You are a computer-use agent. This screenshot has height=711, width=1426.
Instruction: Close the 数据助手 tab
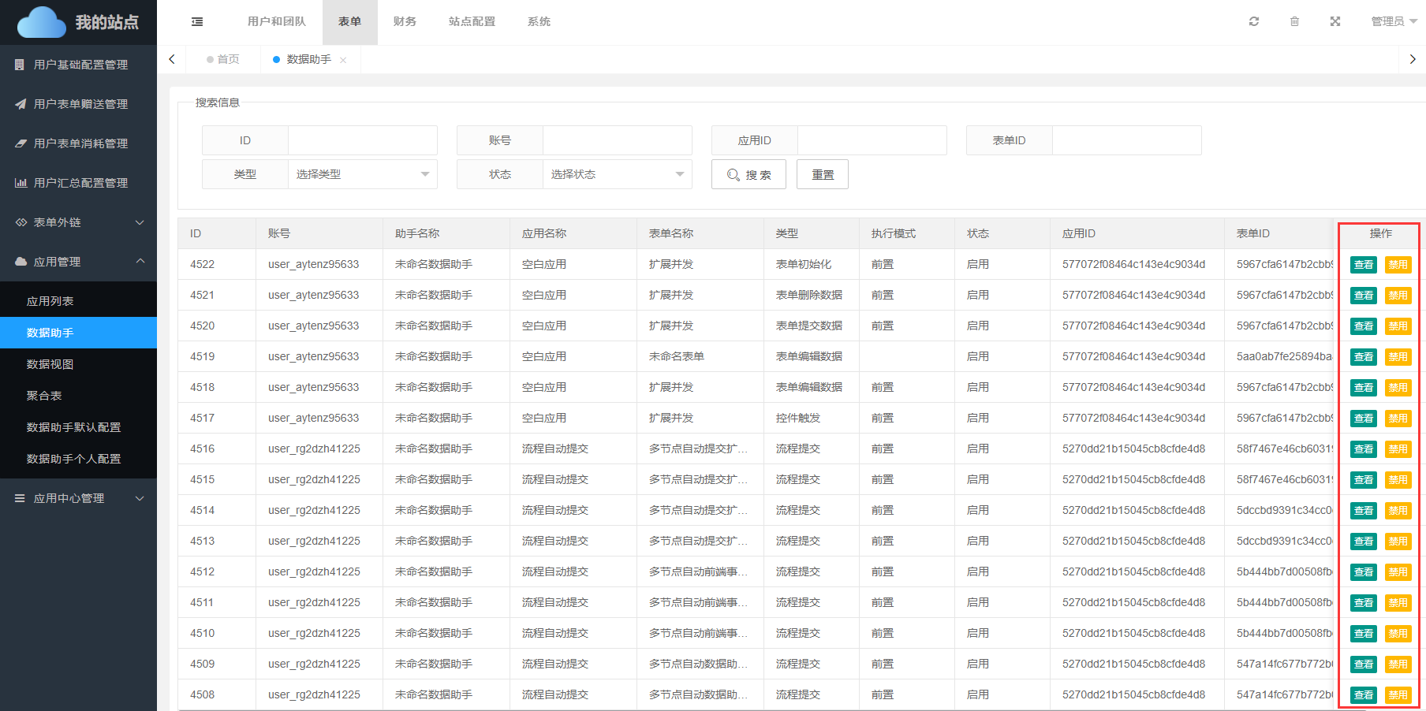[343, 60]
